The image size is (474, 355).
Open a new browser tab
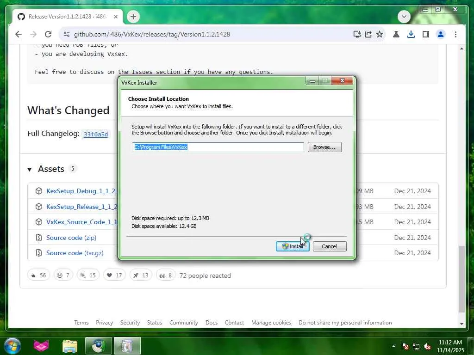(133, 17)
